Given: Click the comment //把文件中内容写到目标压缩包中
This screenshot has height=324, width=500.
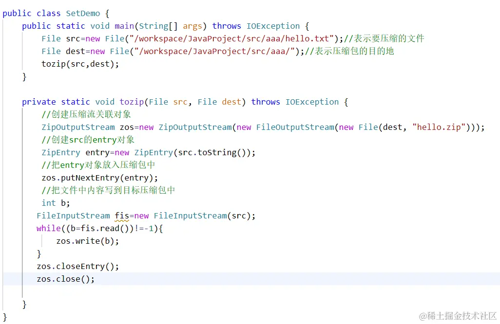Looking at the screenshot, I should tap(108, 190).
